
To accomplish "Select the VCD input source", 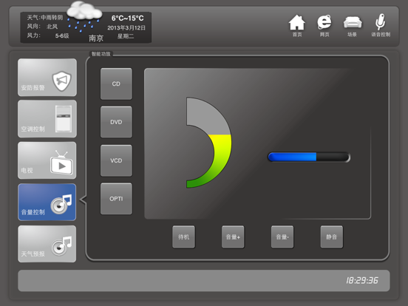I will [116, 160].
